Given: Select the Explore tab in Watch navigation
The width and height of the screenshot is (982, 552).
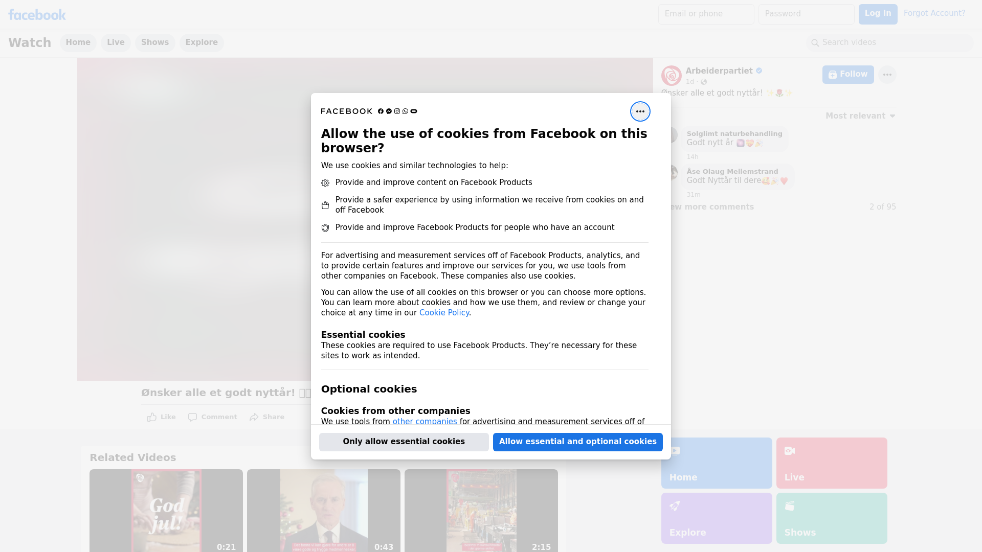Looking at the screenshot, I should (202, 42).
